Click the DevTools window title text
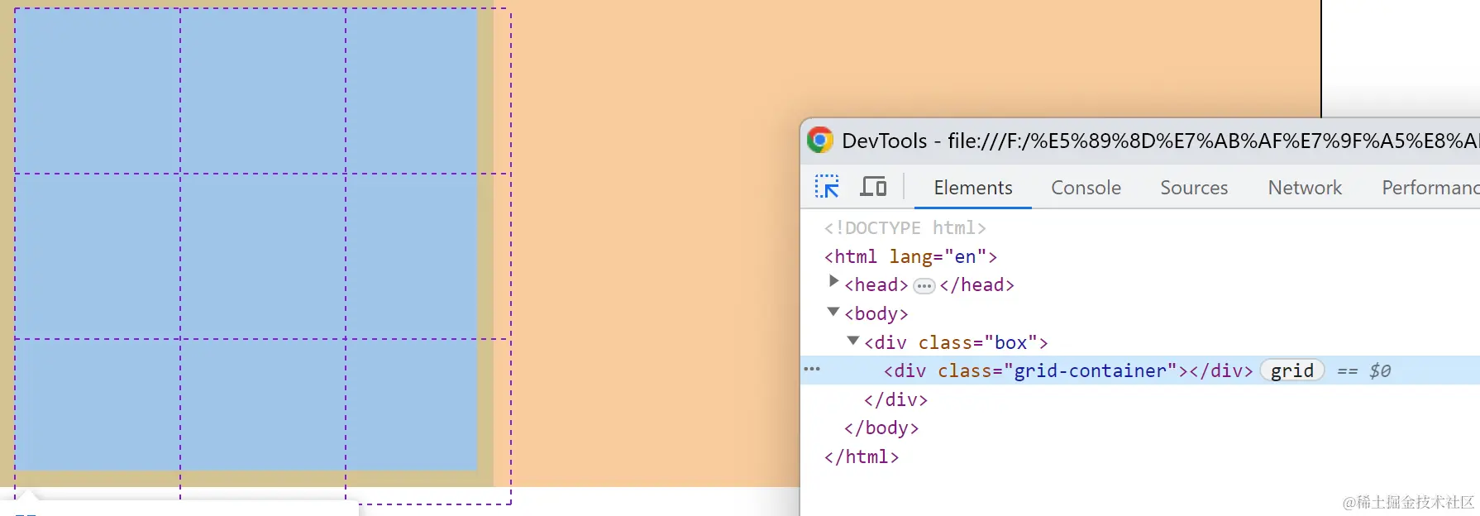 (x=1161, y=141)
